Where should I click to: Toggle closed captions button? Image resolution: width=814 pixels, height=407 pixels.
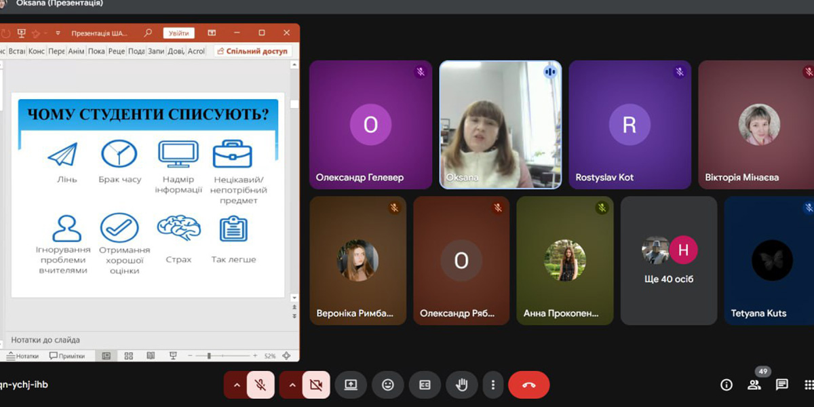tap(425, 385)
